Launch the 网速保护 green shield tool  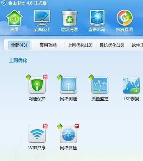click(37, 85)
